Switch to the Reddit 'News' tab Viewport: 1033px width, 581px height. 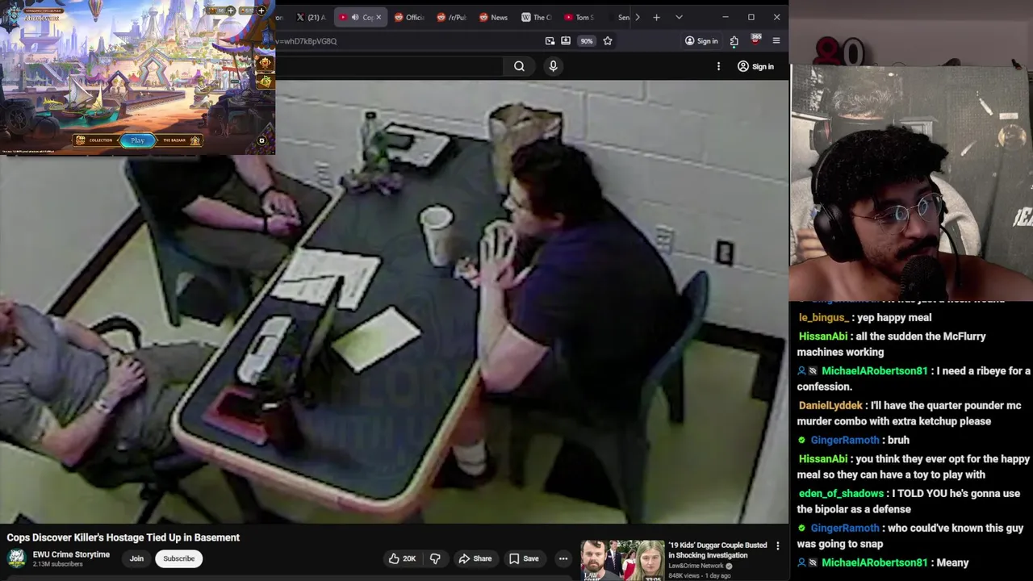[494, 17]
